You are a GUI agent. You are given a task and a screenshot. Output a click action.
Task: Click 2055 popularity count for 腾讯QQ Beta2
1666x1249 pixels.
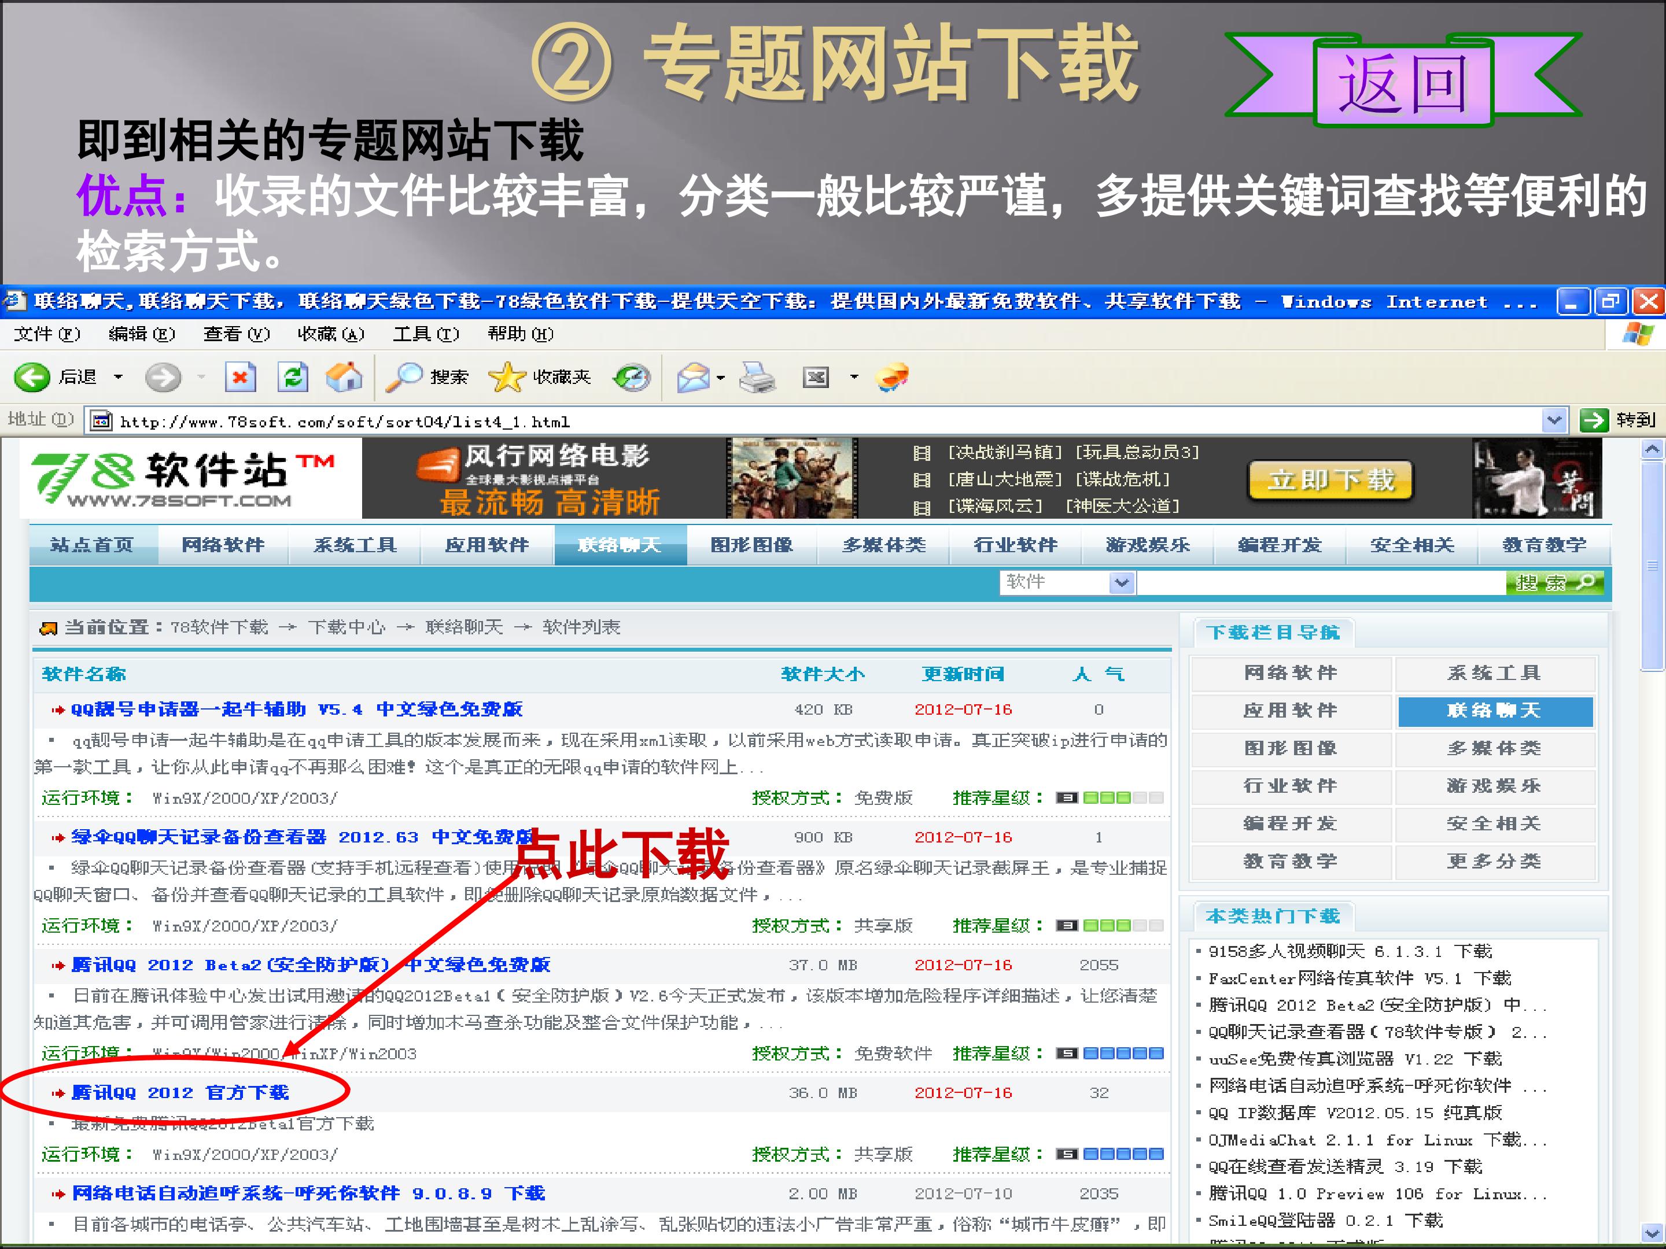click(1099, 965)
